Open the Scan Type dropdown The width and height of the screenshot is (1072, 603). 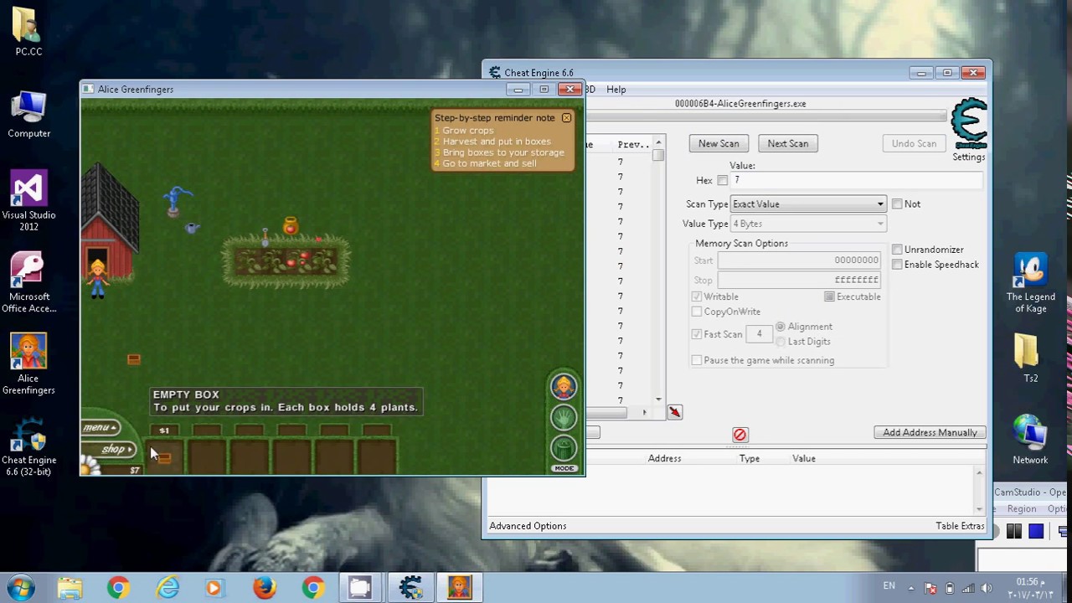pos(808,204)
